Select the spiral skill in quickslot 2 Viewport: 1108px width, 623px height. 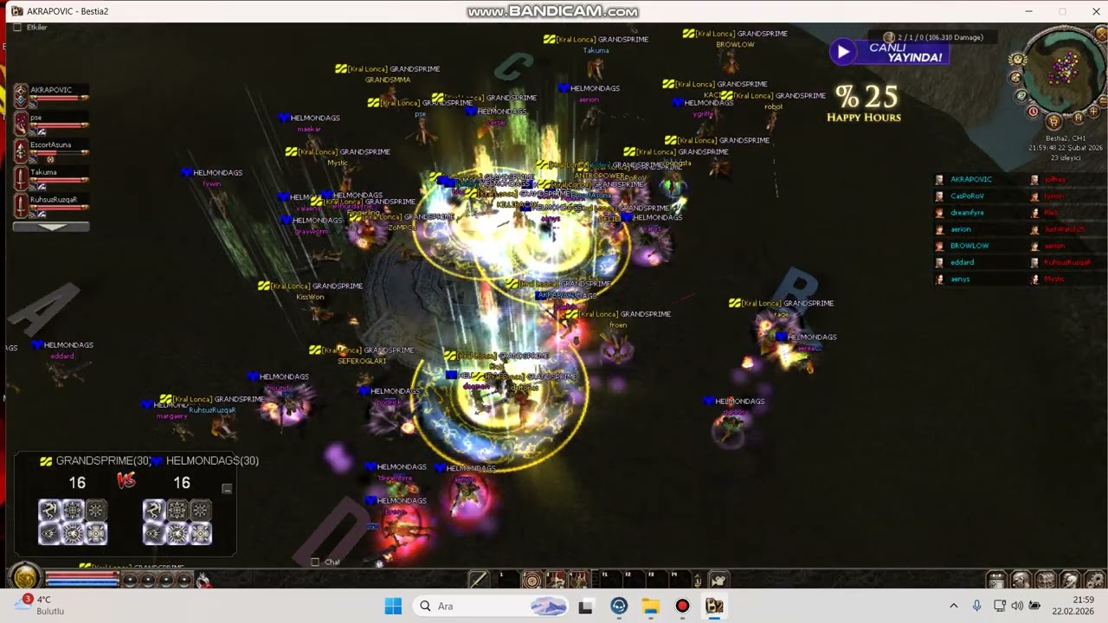pyautogui.click(x=532, y=580)
